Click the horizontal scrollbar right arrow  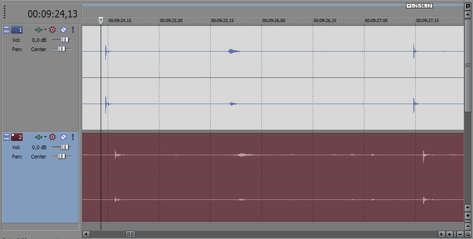click(x=441, y=234)
